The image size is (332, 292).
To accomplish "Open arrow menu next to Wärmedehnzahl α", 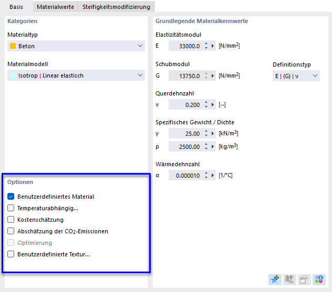I will 213,176.
